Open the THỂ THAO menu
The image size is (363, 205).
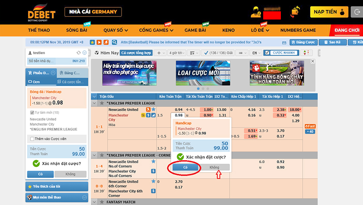point(39,30)
